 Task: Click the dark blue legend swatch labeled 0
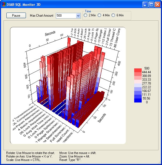pyautogui.click(x=138, y=100)
